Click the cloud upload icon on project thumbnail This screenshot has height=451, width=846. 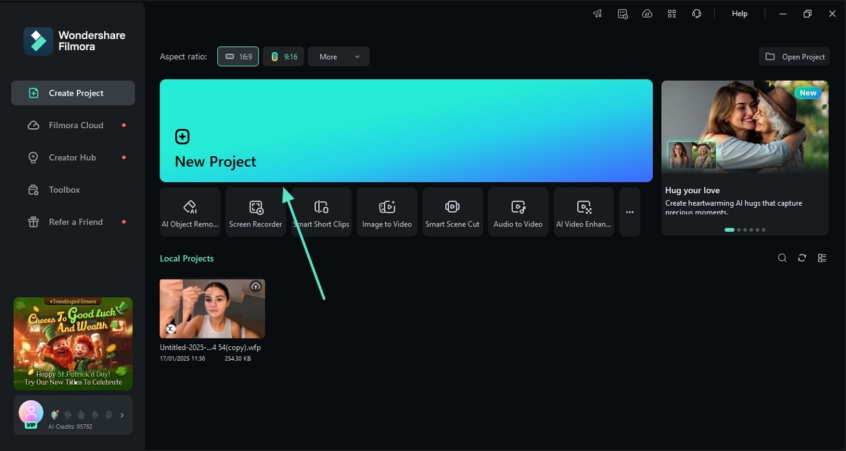(x=256, y=286)
